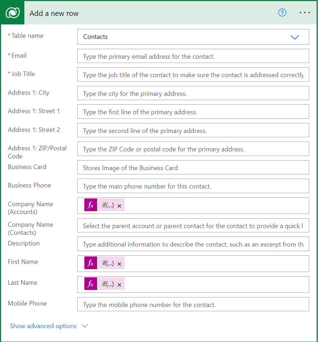This screenshot has width=318, height=342.
Task: Click the Show advanced options link
Action: [43, 326]
